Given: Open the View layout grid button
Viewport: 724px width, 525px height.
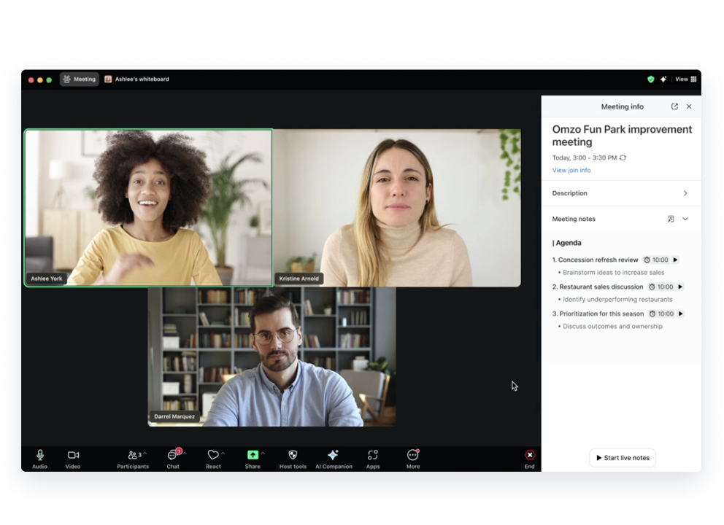Looking at the screenshot, I should coord(685,79).
